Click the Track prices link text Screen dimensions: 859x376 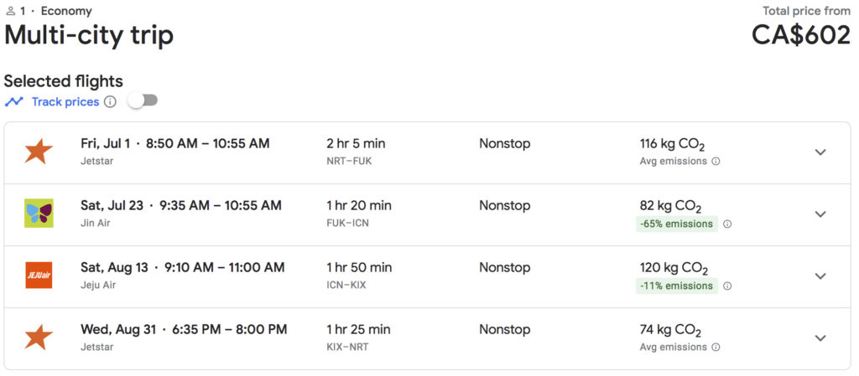(x=65, y=102)
